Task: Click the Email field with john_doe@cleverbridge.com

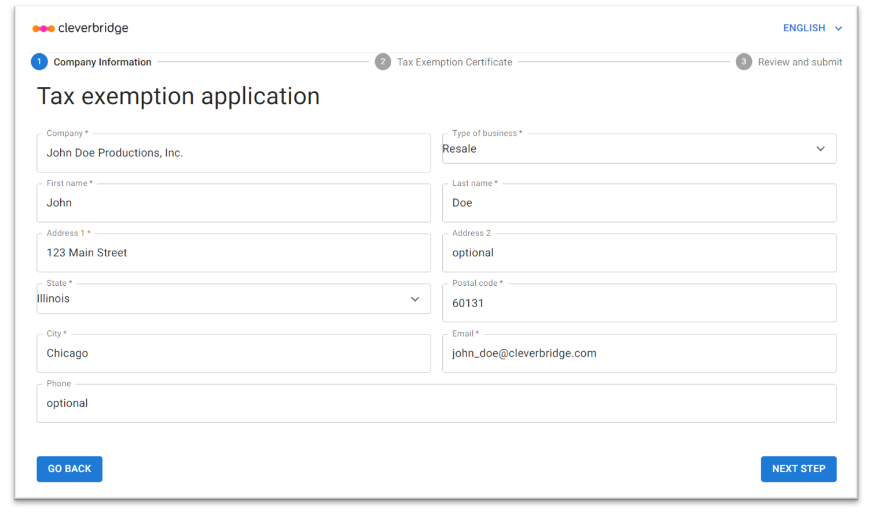Action: click(638, 353)
